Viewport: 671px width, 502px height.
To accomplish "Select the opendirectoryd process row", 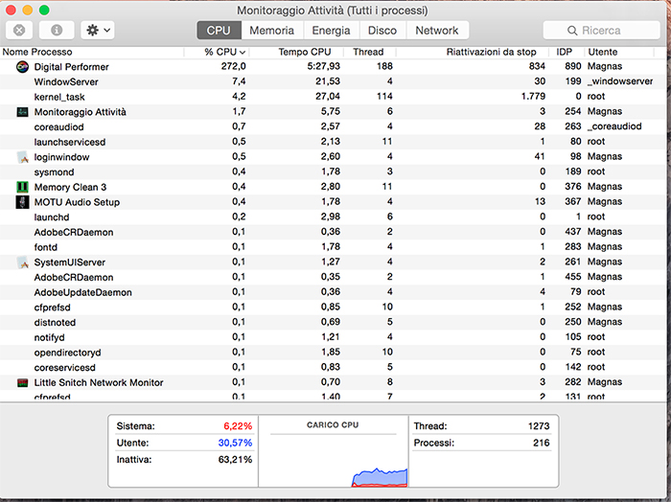I will click(333, 353).
